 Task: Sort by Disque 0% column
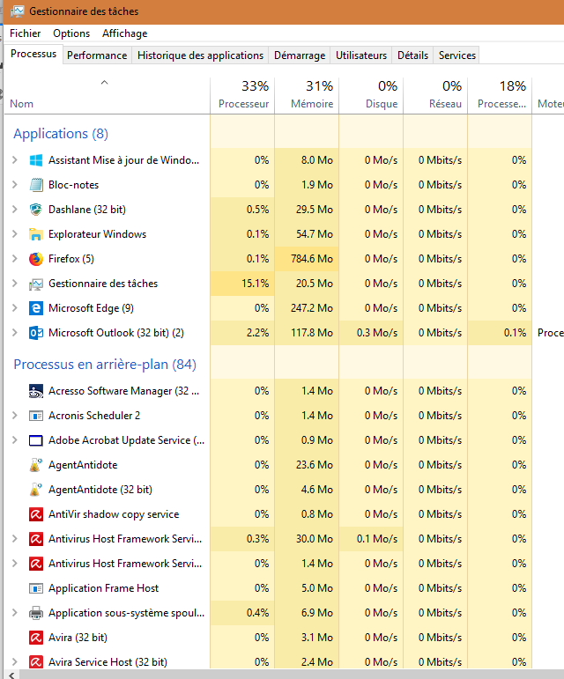[371, 96]
